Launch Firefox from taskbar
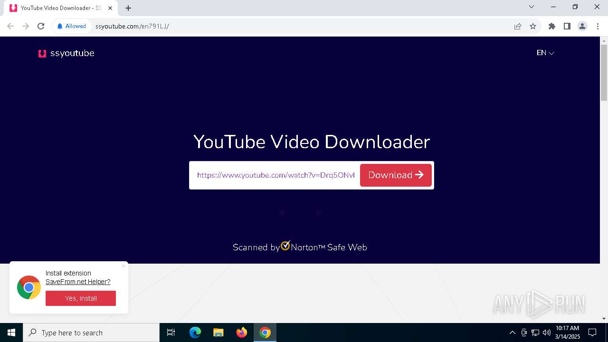The image size is (608, 342). click(242, 332)
